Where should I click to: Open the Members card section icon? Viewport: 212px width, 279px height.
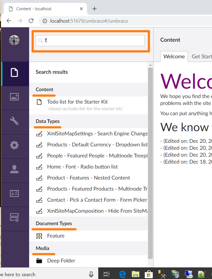point(14,193)
